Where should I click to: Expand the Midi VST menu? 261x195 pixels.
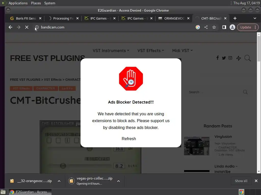tap(182, 51)
